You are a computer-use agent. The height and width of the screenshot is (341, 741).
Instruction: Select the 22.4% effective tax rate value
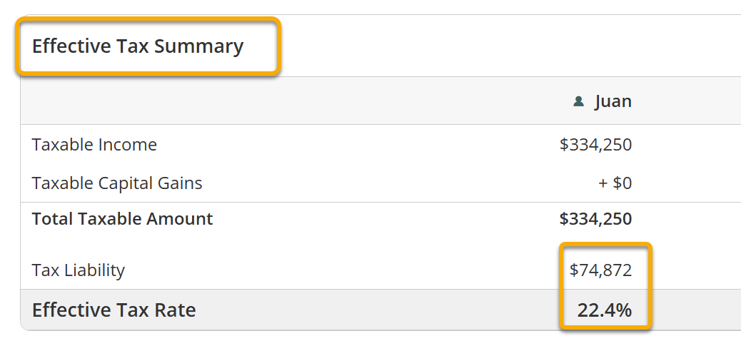coord(605,310)
